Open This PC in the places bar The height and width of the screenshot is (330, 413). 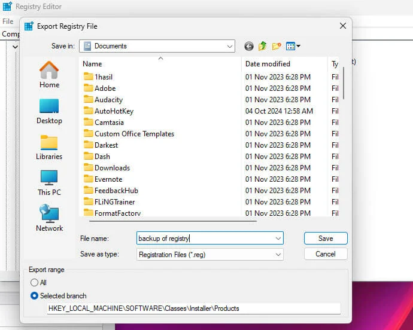coord(49,182)
